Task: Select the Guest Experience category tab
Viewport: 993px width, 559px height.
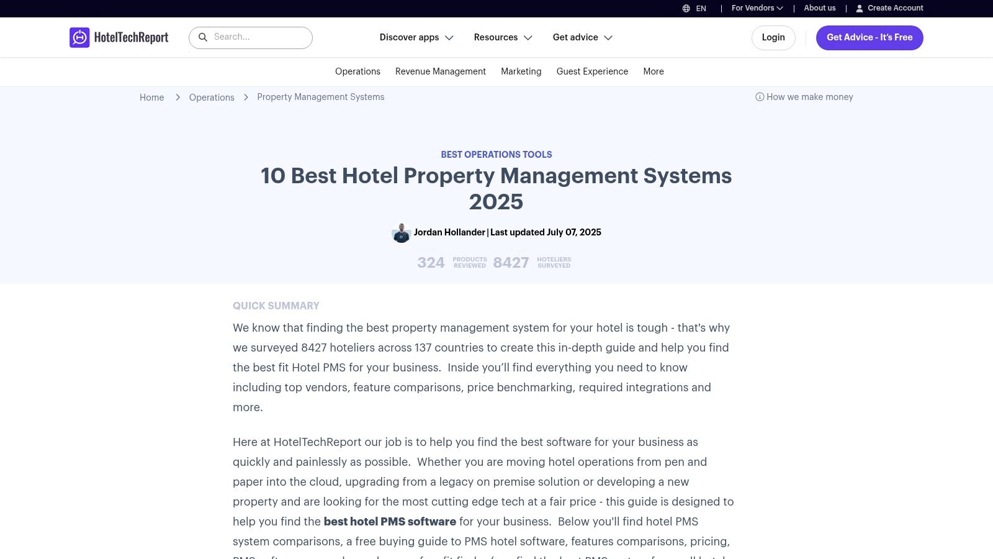Action: [592, 71]
